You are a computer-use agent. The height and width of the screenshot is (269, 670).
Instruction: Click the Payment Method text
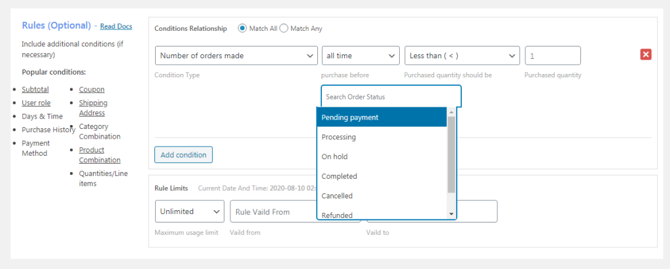(x=36, y=148)
